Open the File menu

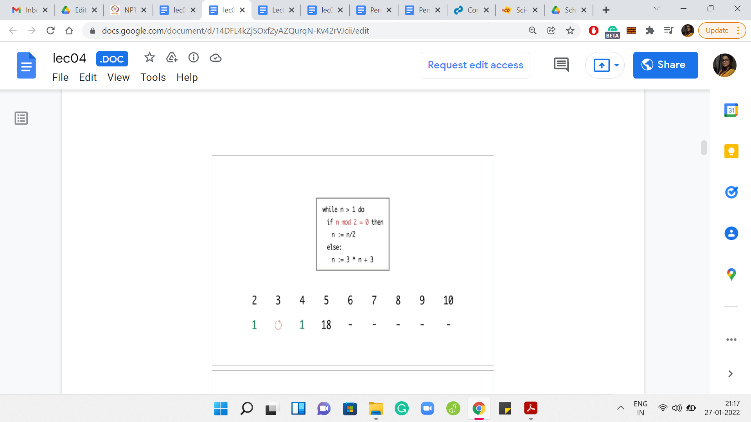pyautogui.click(x=60, y=77)
